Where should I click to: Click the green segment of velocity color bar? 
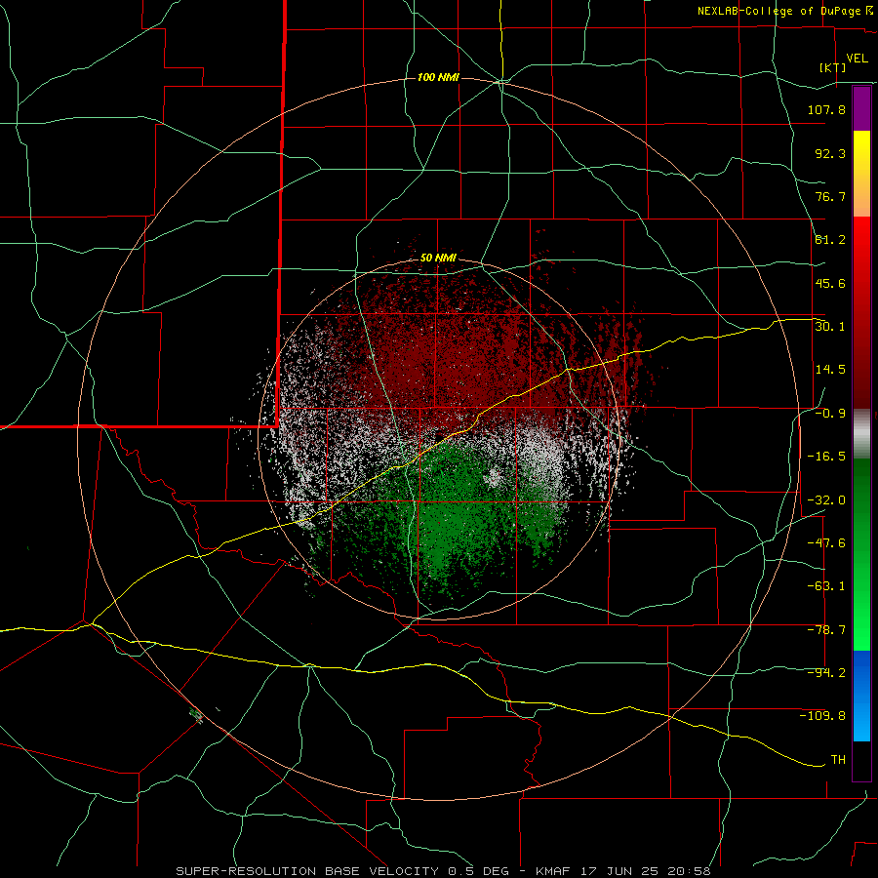[x=861, y=554]
